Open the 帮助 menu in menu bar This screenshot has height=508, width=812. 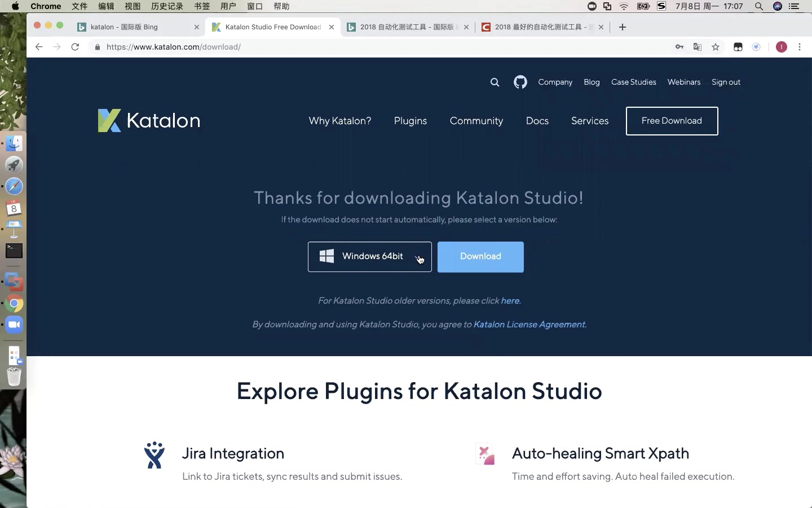tap(281, 6)
